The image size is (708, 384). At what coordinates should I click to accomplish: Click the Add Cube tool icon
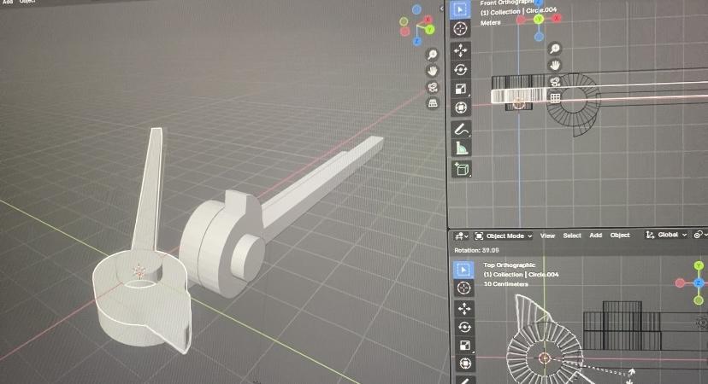(461, 169)
